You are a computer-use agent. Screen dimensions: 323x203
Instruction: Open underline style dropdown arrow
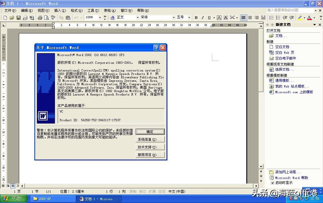[214, 18]
